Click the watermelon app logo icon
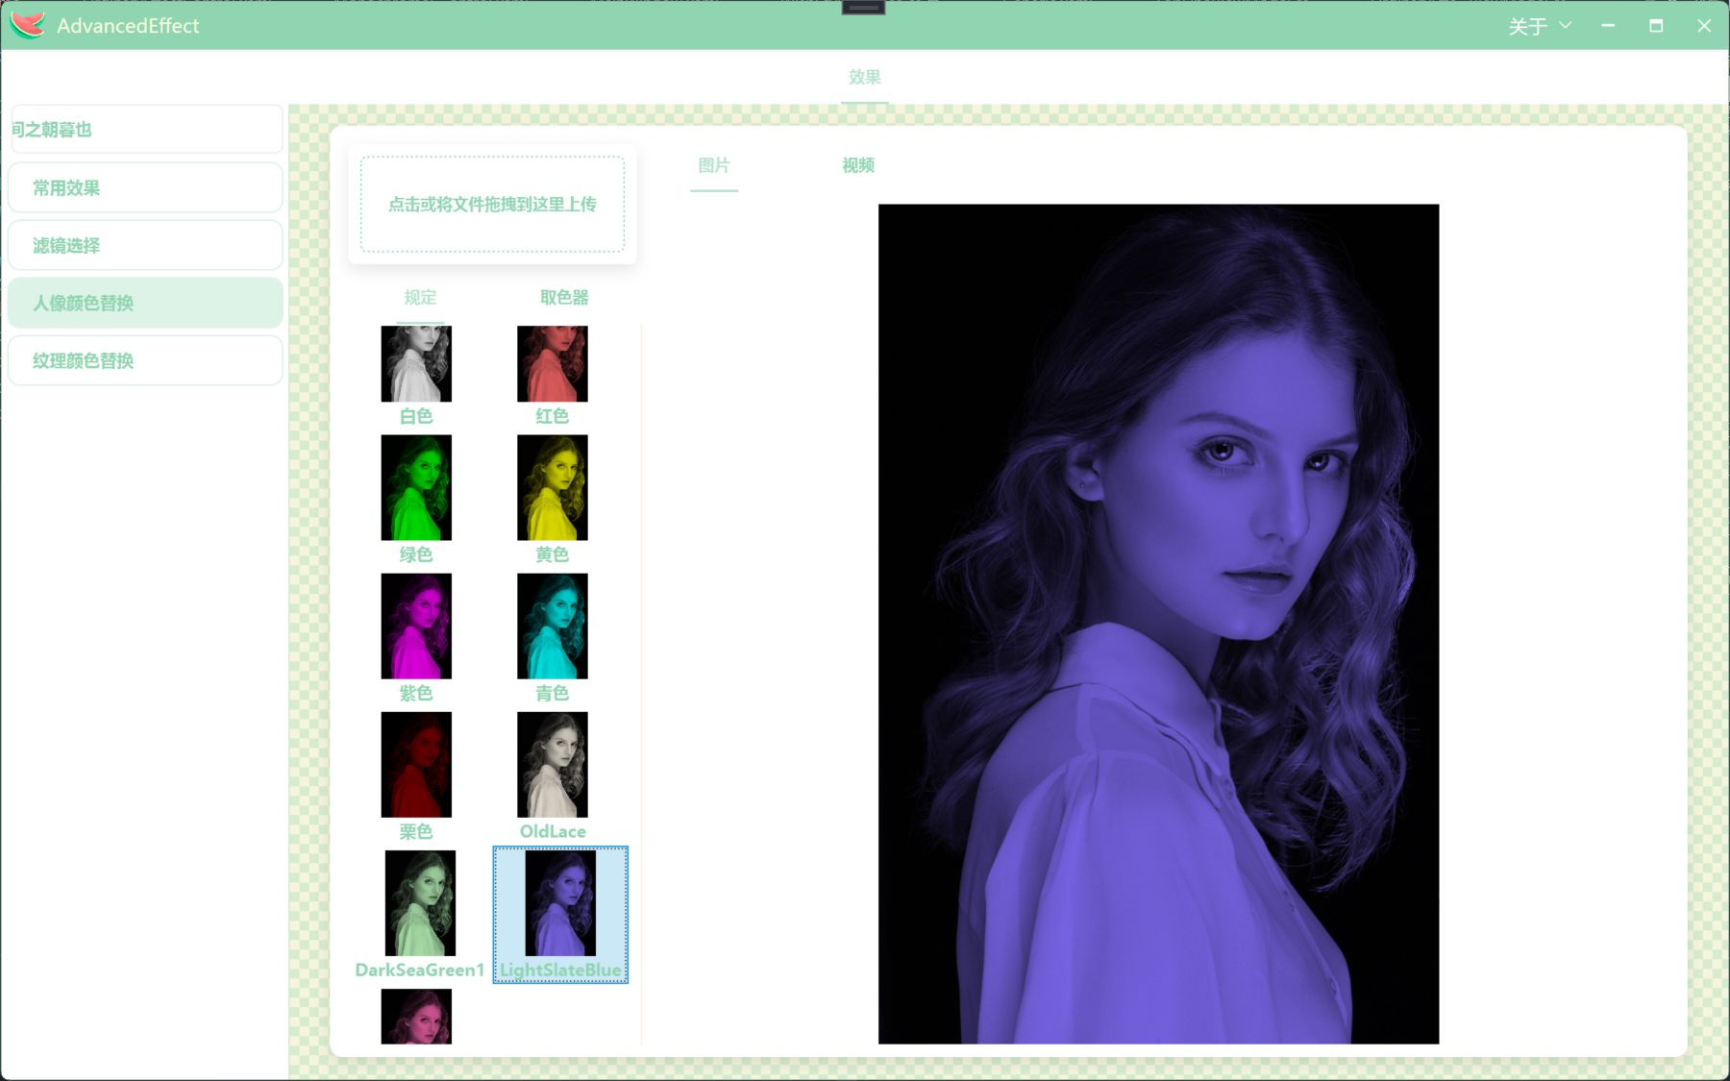The height and width of the screenshot is (1081, 1730). click(28, 25)
